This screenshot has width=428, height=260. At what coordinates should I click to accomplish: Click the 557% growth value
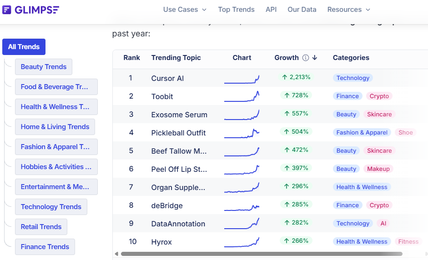tap(296, 114)
